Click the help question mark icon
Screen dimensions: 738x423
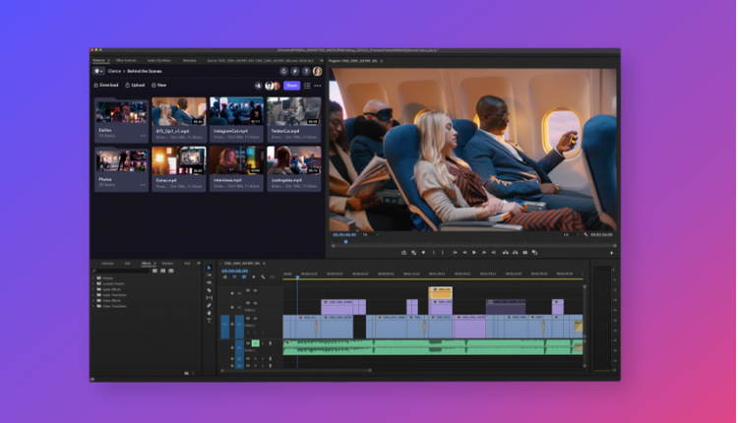point(306,71)
